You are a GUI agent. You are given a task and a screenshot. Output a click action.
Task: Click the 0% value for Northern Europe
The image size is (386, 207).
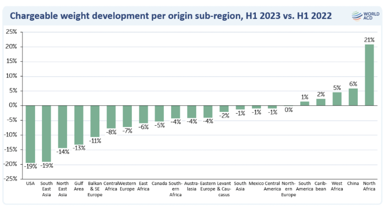(289, 110)
